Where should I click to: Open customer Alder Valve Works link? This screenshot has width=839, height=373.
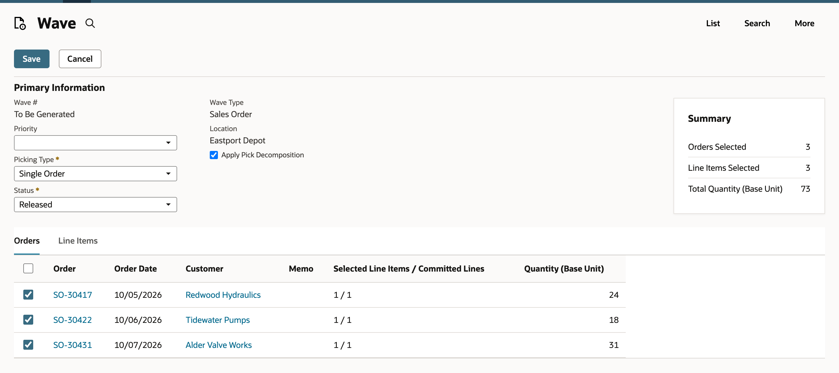(218, 345)
